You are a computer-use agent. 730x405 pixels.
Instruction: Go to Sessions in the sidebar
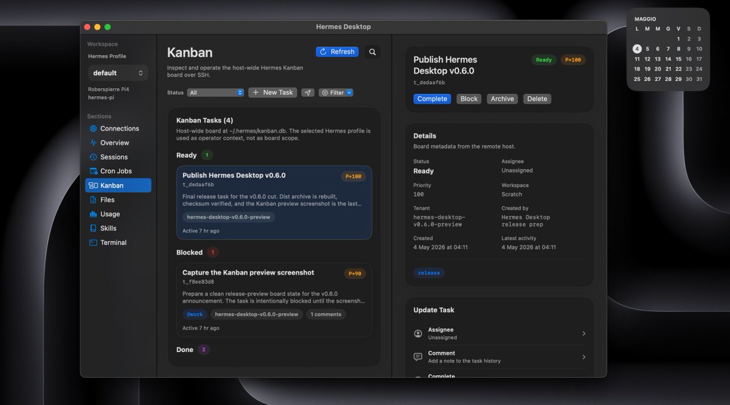(x=118, y=157)
